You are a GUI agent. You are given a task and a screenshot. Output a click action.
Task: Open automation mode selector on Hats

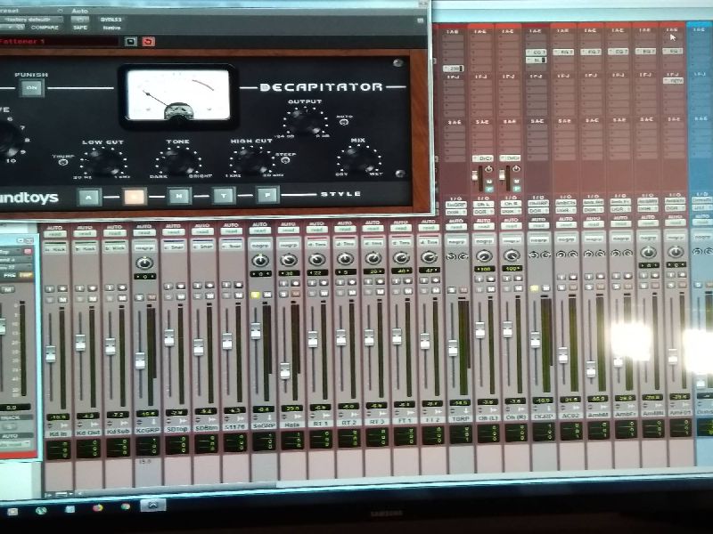pyautogui.click(x=288, y=231)
